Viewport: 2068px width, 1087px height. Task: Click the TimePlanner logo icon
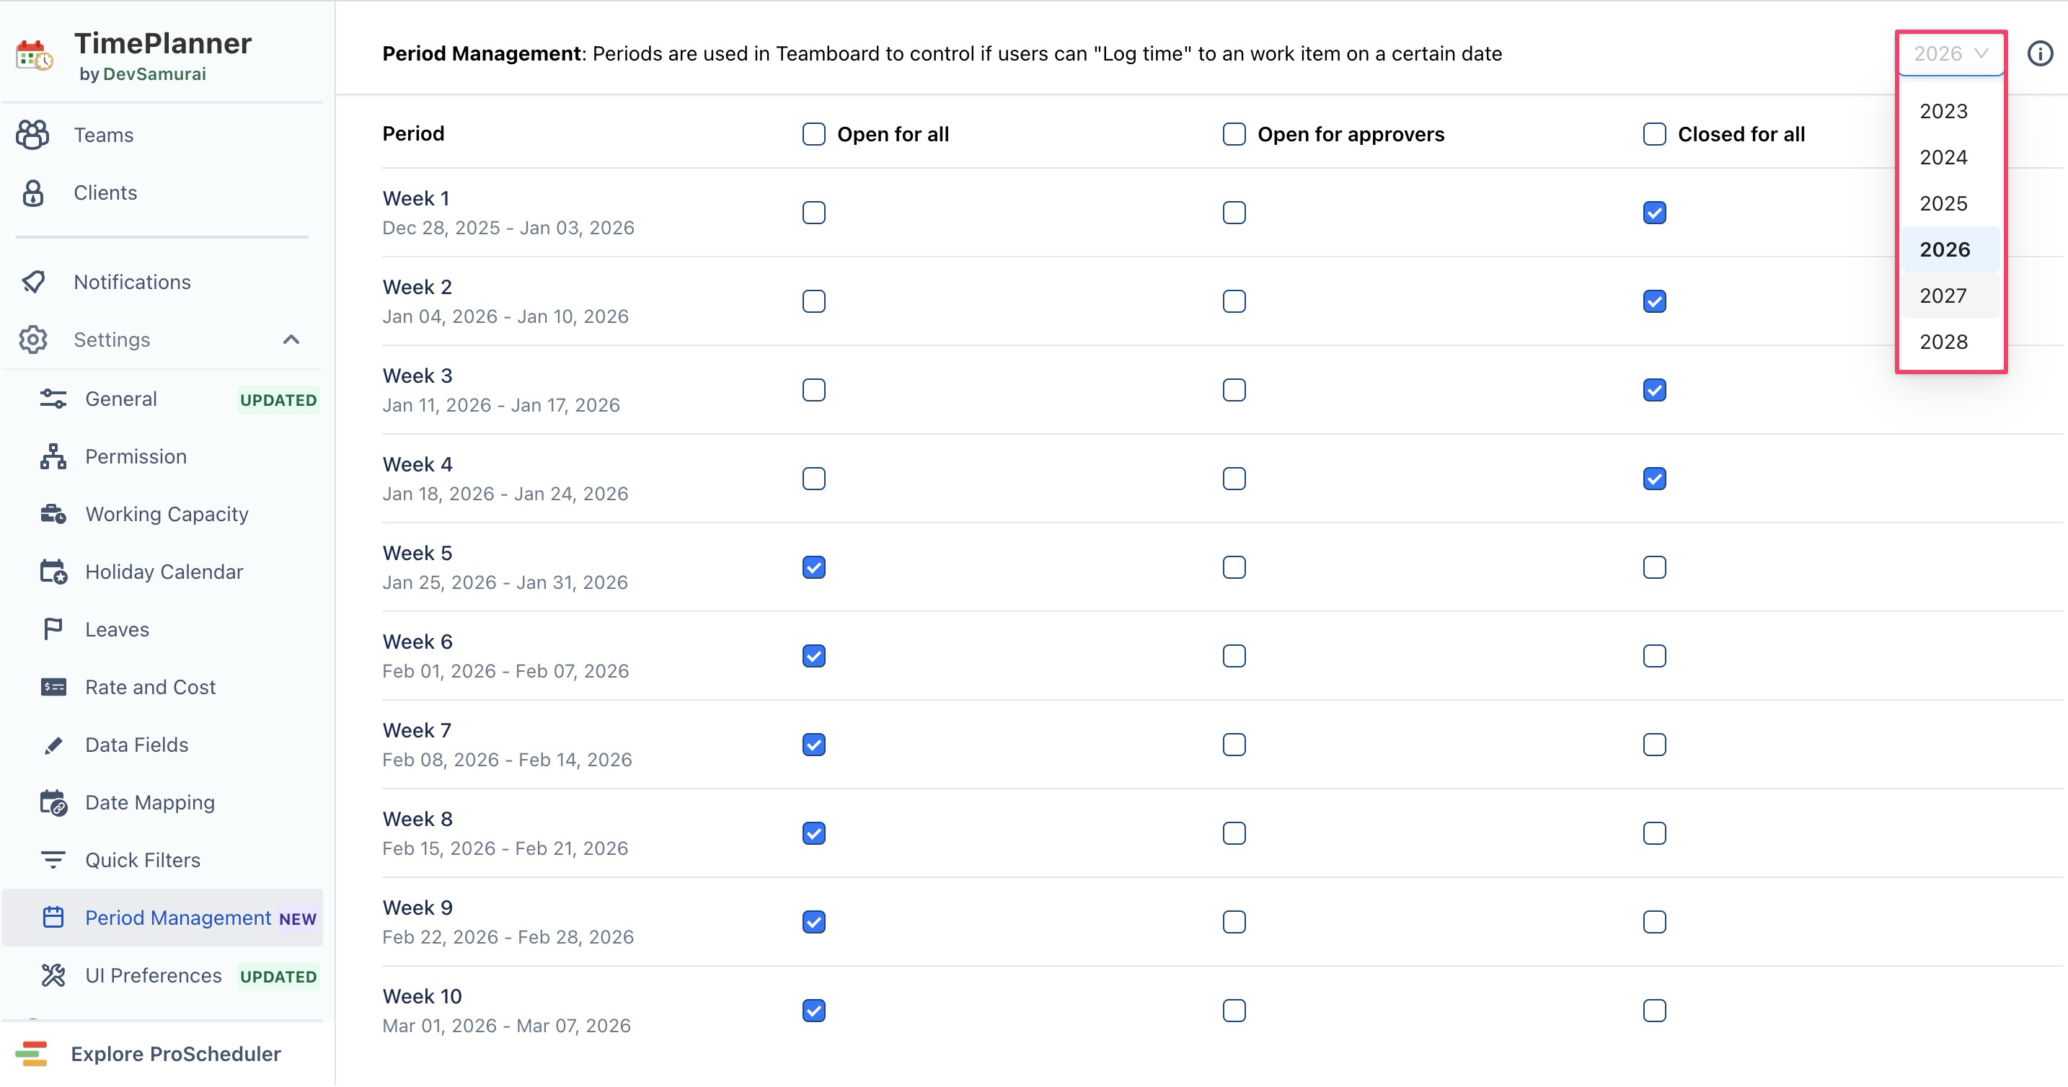35,56
